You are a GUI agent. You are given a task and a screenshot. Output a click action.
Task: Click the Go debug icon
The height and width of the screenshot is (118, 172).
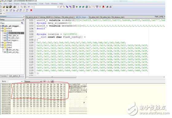click(27, 10)
